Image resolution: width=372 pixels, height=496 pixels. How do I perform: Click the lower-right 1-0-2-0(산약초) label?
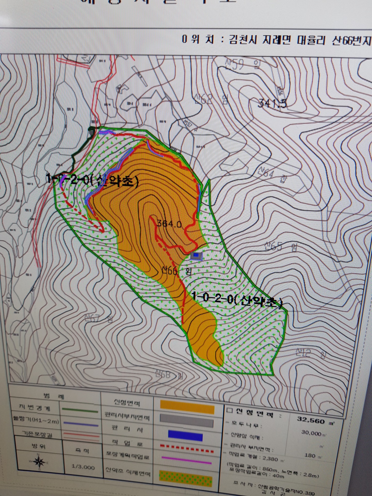(237, 299)
